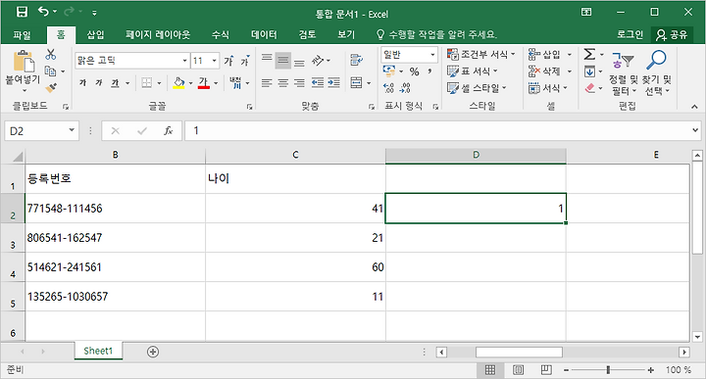Open 표 서식 table format menu

pyautogui.click(x=472, y=71)
